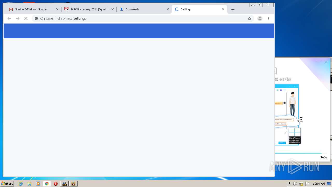Open a new Chrome tab
This screenshot has height=187, width=332.
pyautogui.click(x=233, y=9)
